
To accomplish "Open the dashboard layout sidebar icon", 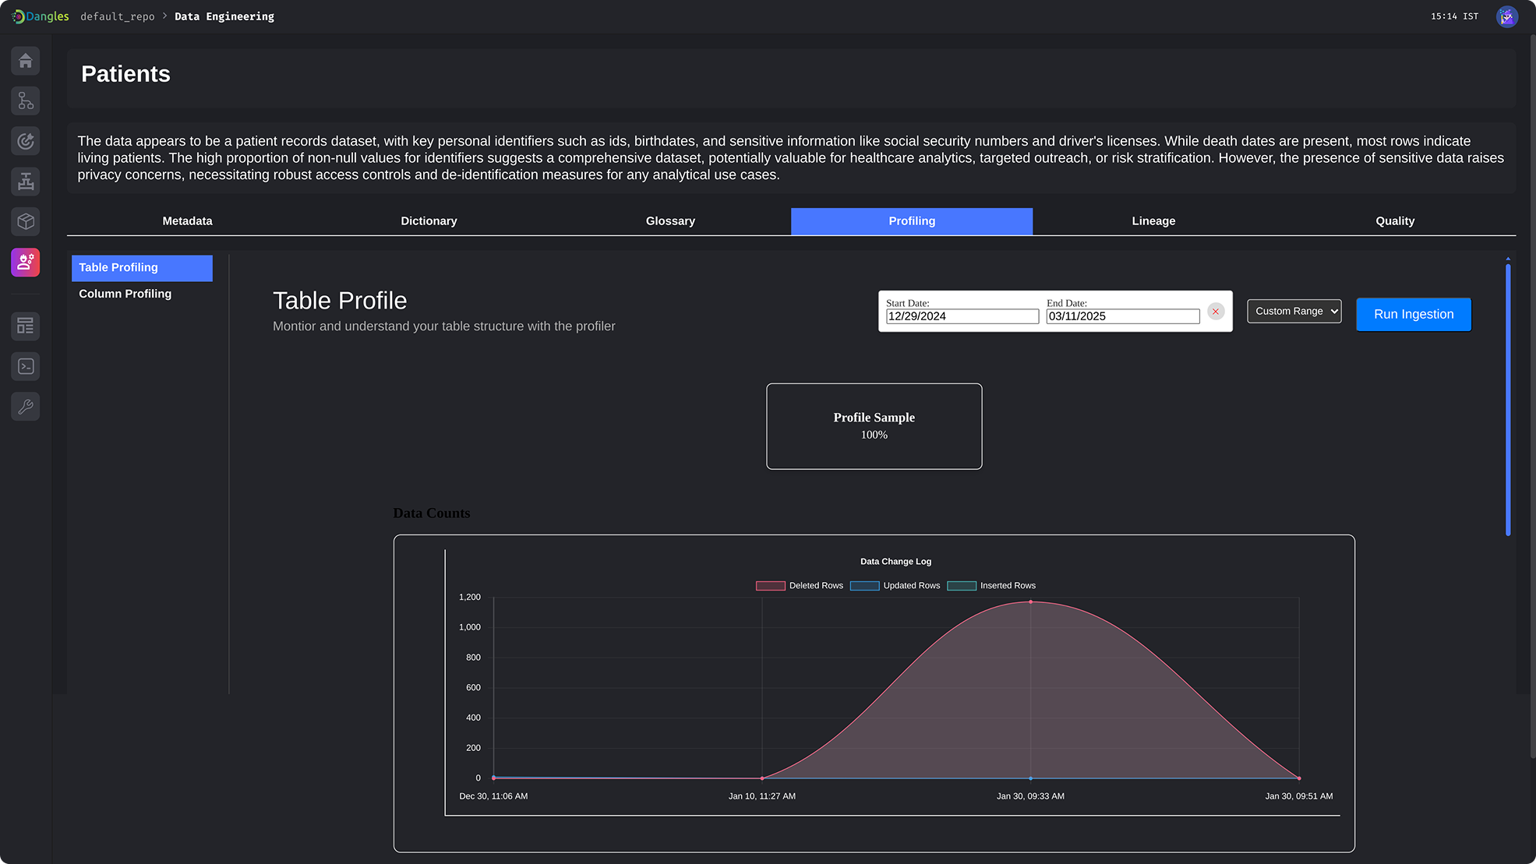I will click(26, 326).
